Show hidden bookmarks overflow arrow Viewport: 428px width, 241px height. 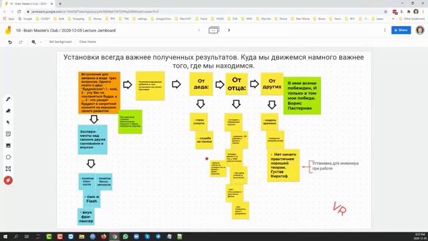[x=393, y=19]
